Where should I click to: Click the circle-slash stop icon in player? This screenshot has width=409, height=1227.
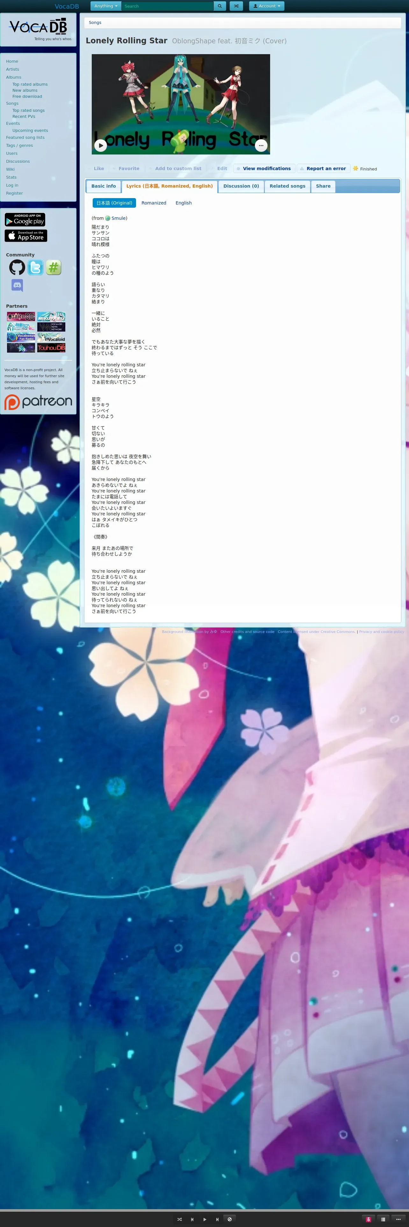229,1219
